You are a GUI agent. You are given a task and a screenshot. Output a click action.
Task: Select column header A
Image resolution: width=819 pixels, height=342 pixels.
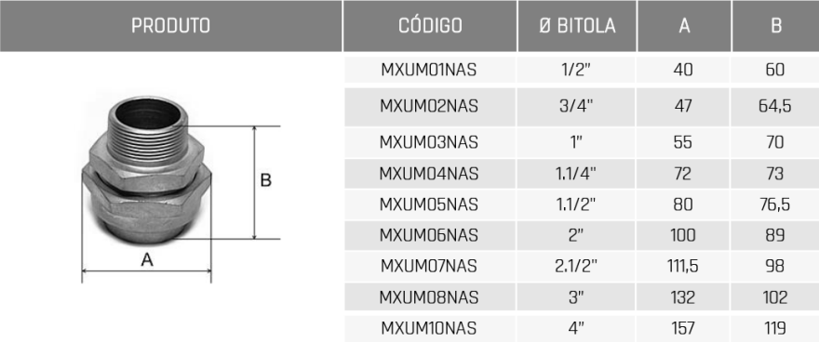pos(684,25)
